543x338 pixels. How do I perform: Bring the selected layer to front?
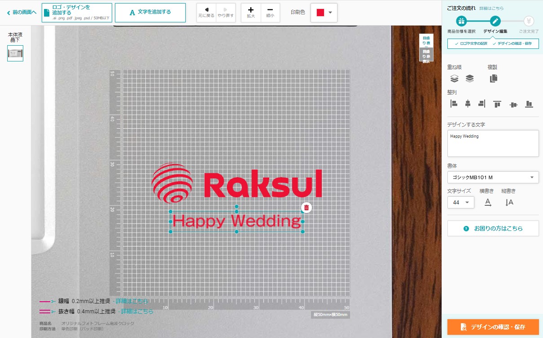point(455,78)
